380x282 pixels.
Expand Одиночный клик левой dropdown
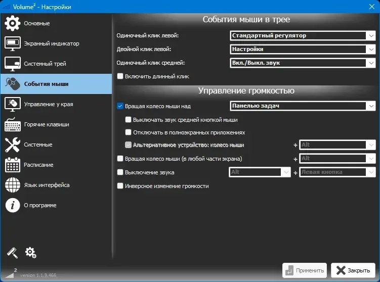(x=303, y=35)
